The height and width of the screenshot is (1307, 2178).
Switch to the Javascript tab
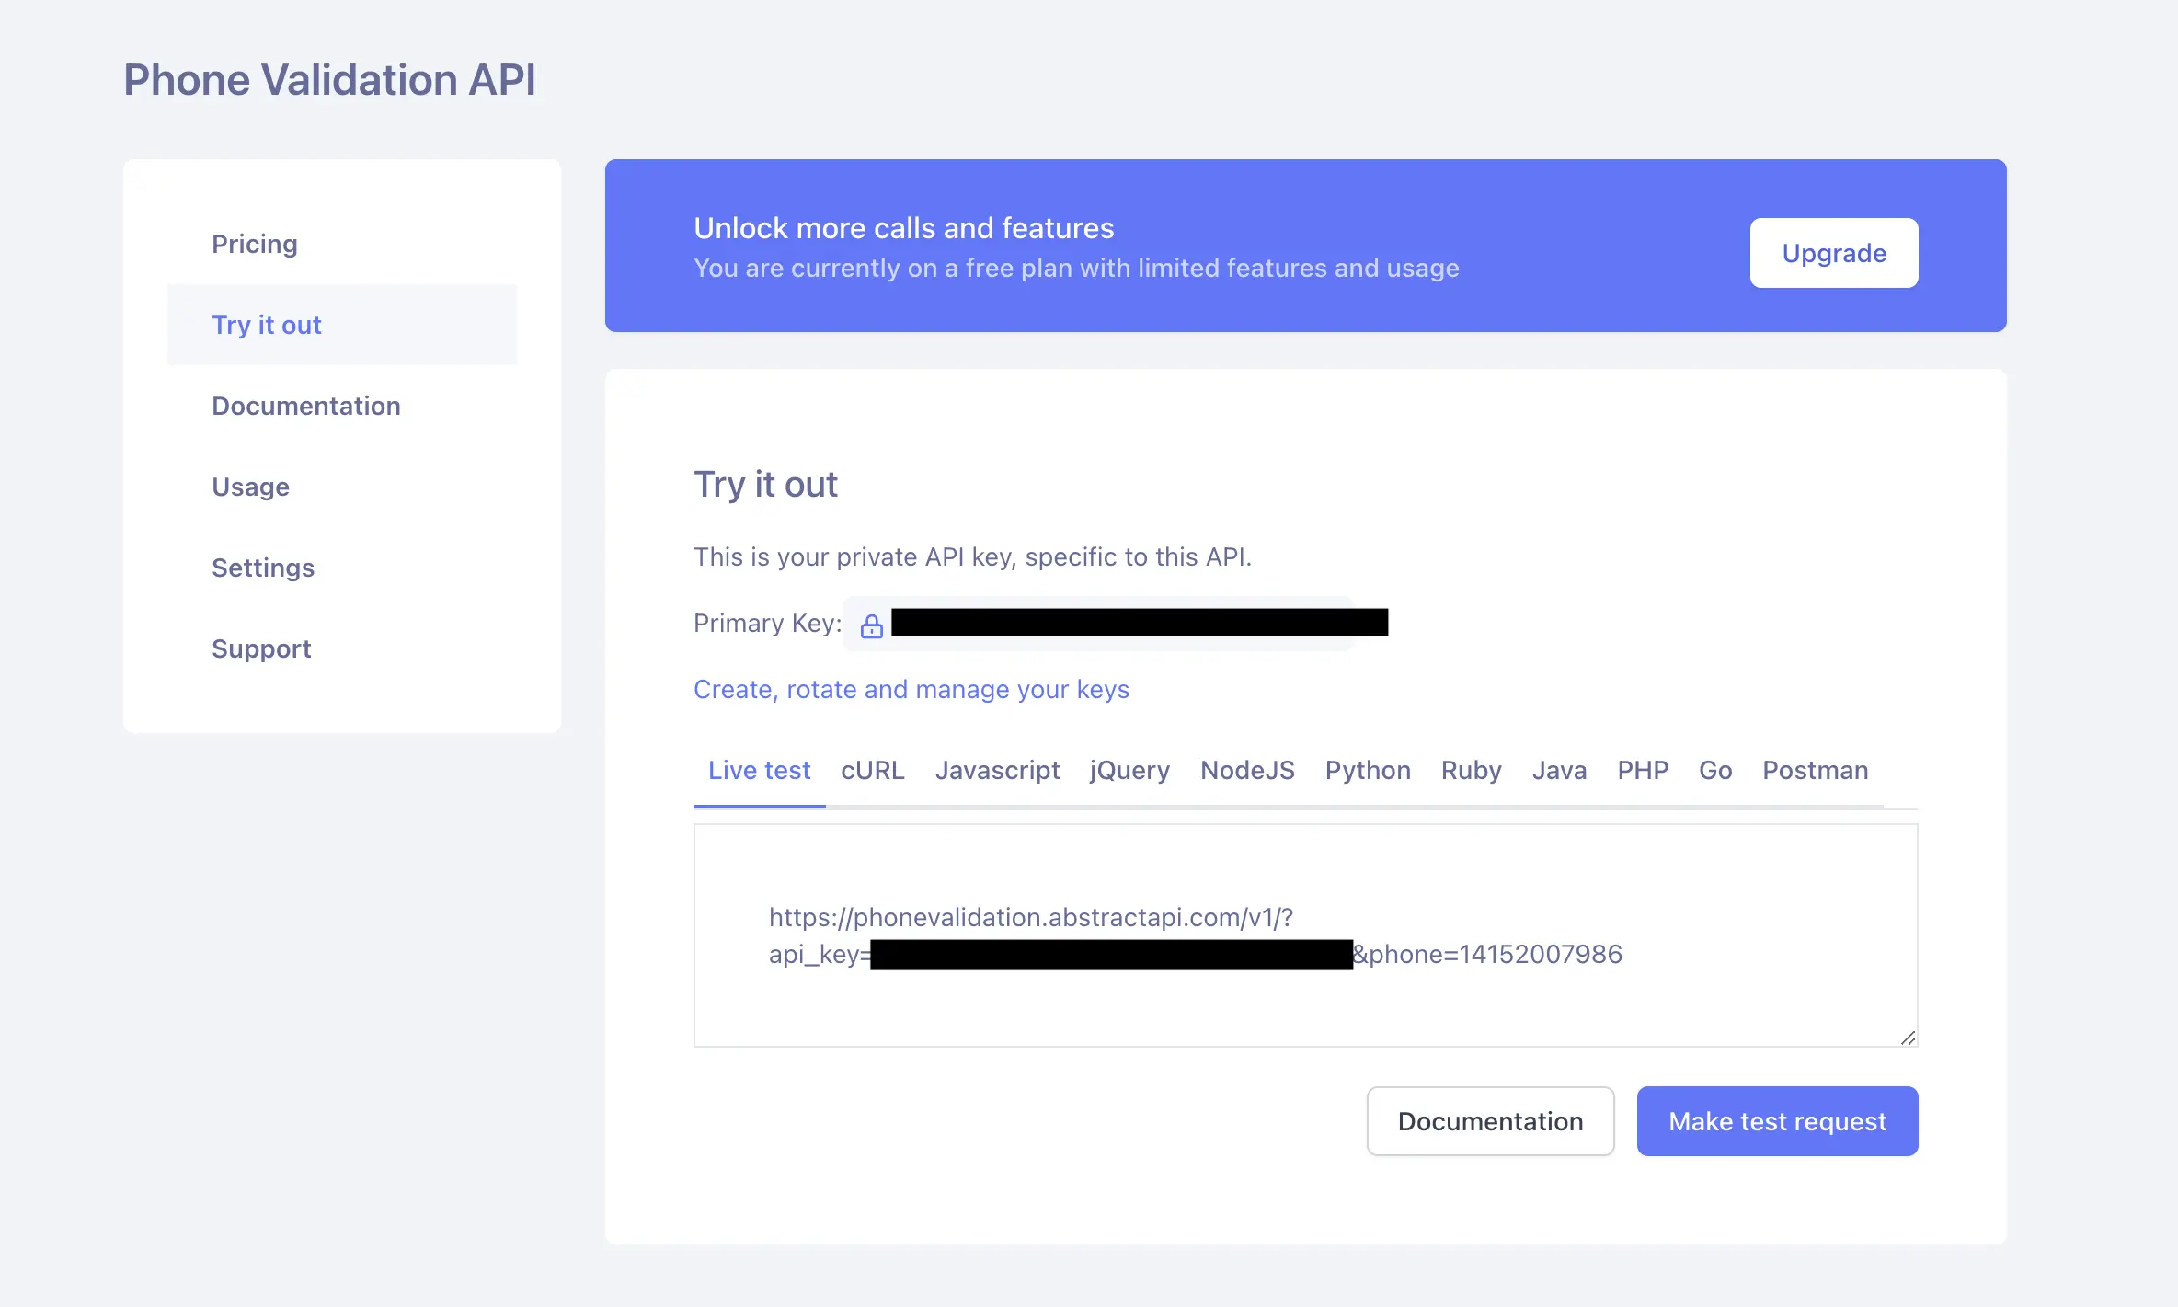coord(997,770)
